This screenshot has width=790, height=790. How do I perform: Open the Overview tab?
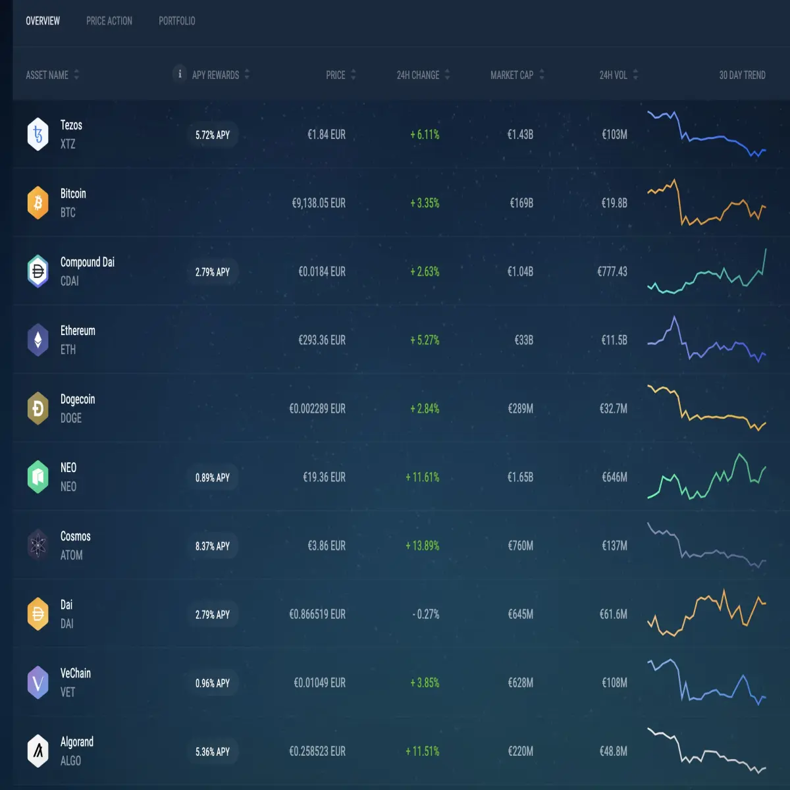(43, 21)
